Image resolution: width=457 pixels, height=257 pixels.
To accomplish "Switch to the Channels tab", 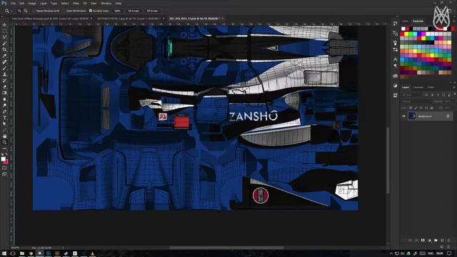I will [418, 87].
